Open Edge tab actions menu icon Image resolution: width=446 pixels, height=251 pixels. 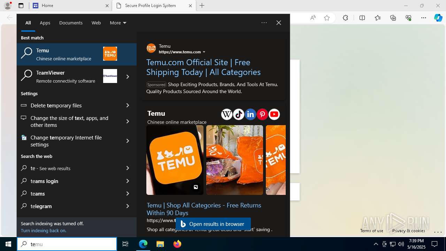click(x=21, y=6)
